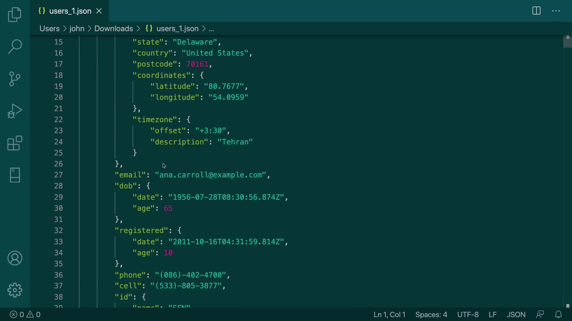This screenshot has height=321, width=572.
Task: Click the Downloads breadcrumb
Action: pos(114,29)
